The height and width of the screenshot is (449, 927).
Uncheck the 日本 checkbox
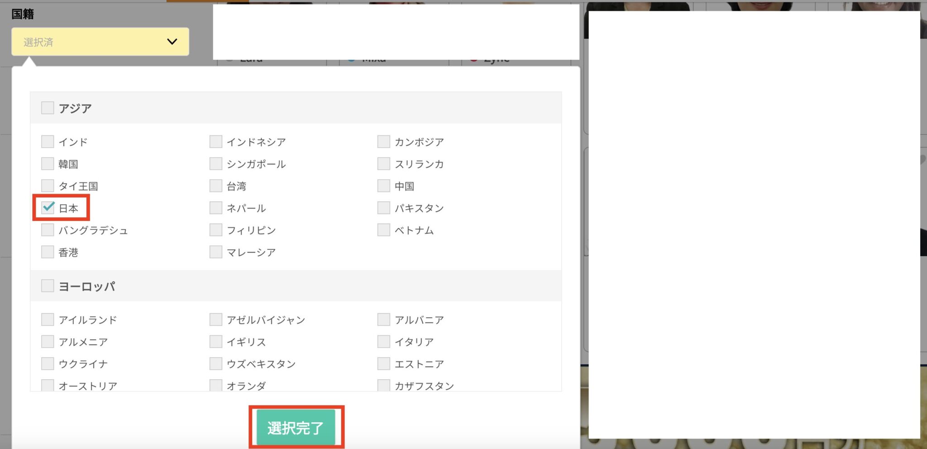pyautogui.click(x=48, y=208)
